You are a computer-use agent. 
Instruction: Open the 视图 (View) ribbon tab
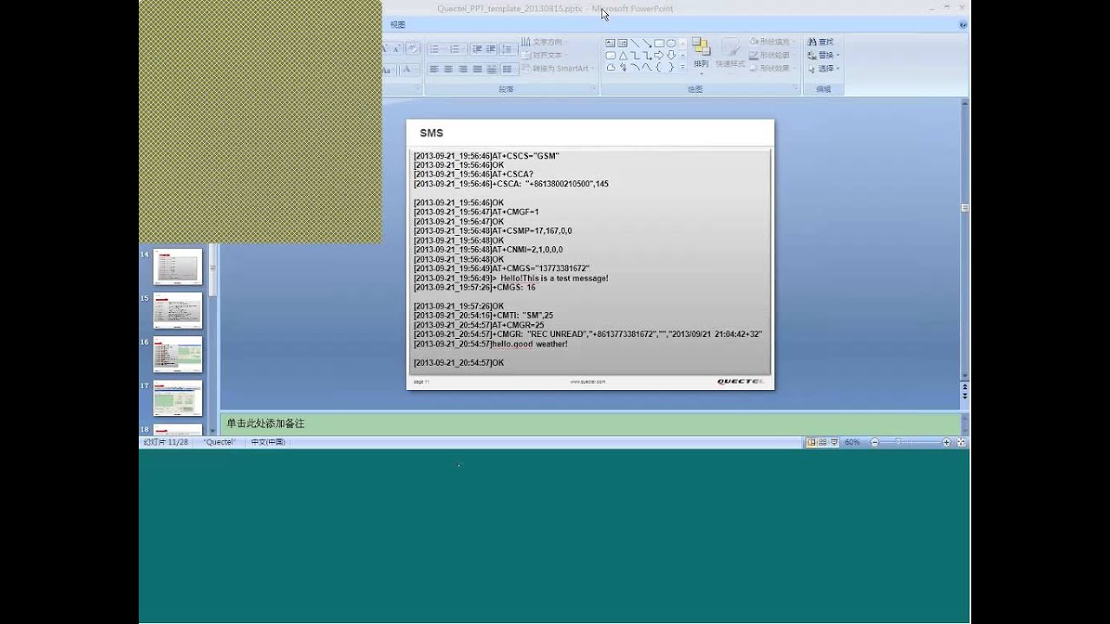(397, 25)
